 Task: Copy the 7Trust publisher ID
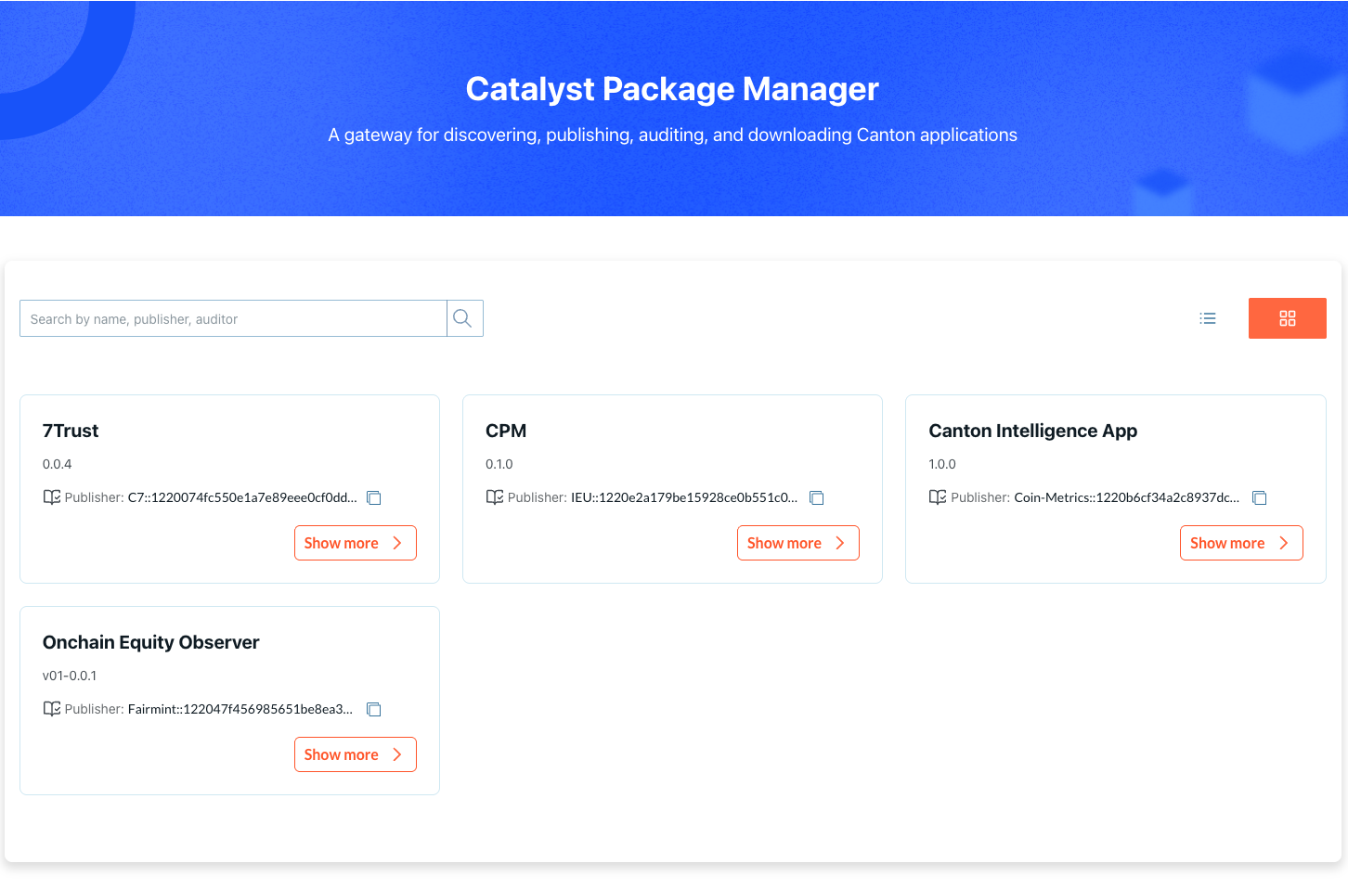click(374, 498)
